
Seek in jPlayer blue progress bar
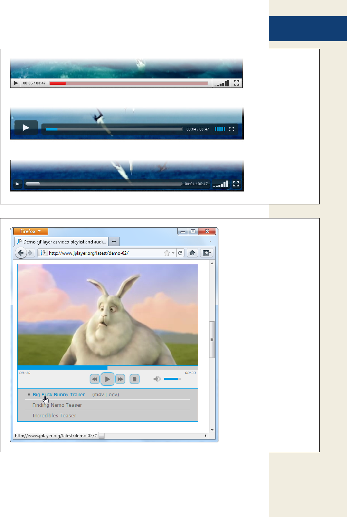pyautogui.click(x=107, y=368)
